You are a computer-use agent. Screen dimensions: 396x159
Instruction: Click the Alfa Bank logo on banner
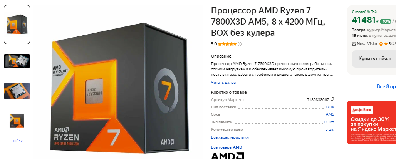tap(362, 110)
